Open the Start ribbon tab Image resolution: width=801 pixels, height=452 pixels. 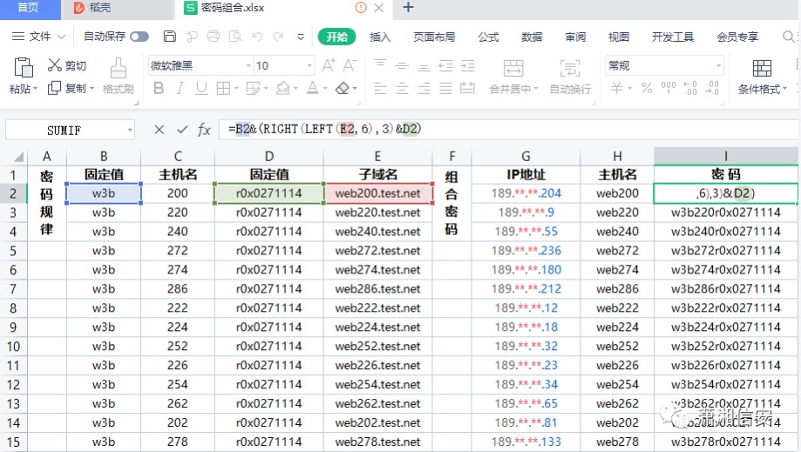[336, 37]
